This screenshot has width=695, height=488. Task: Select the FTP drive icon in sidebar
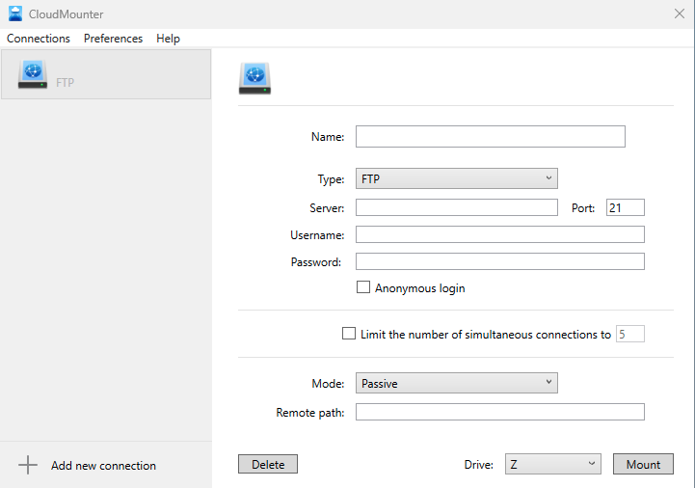point(33,74)
